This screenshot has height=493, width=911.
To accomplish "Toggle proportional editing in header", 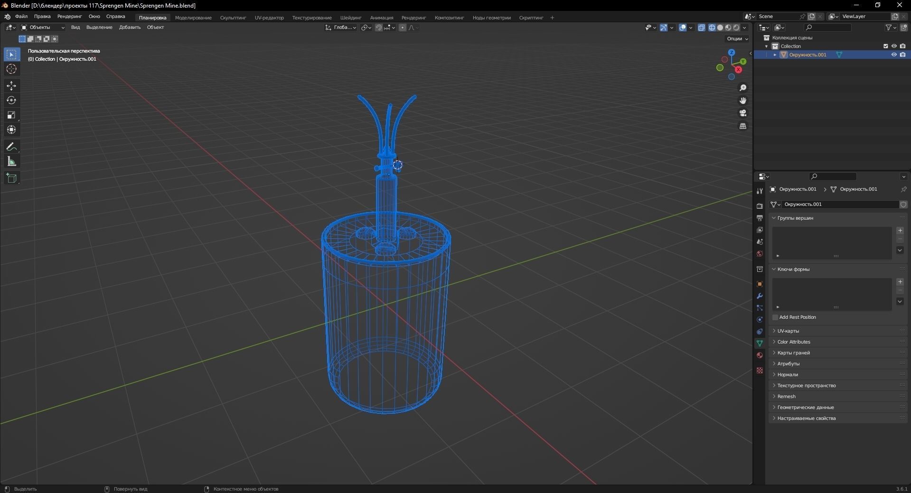I will point(403,28).
